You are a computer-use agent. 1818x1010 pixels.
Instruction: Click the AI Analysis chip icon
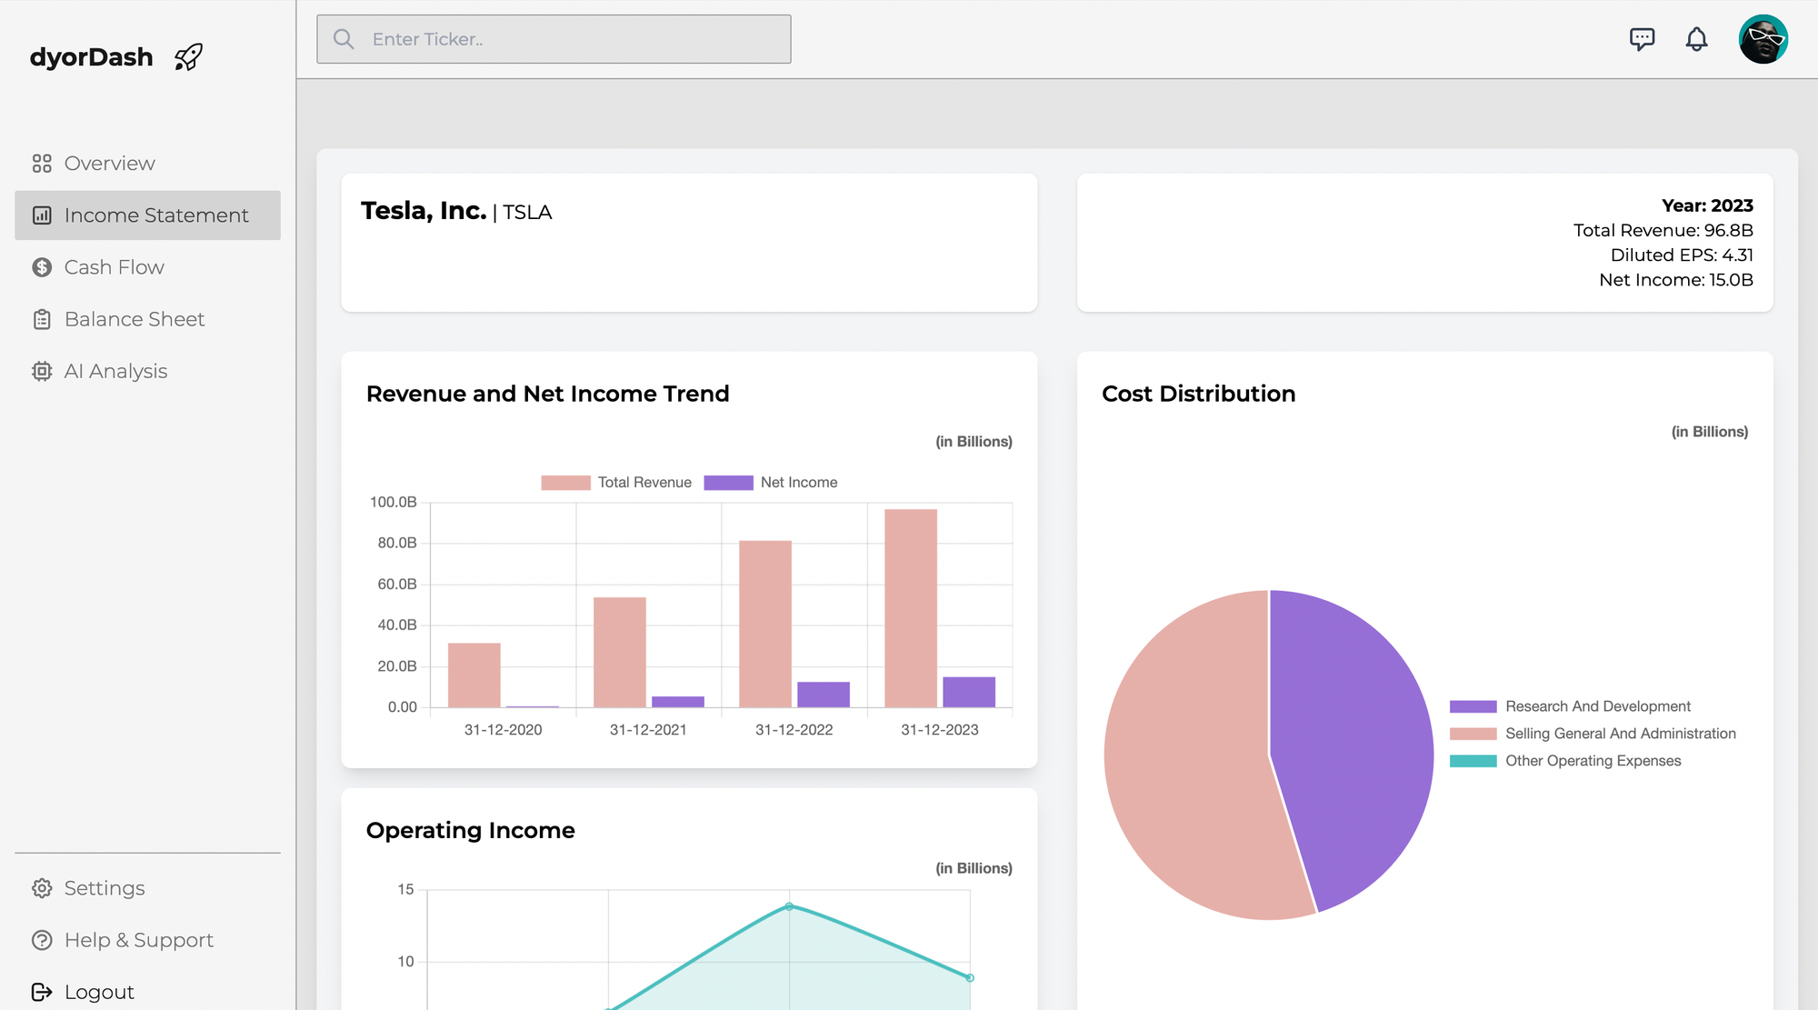pos(42,371)
